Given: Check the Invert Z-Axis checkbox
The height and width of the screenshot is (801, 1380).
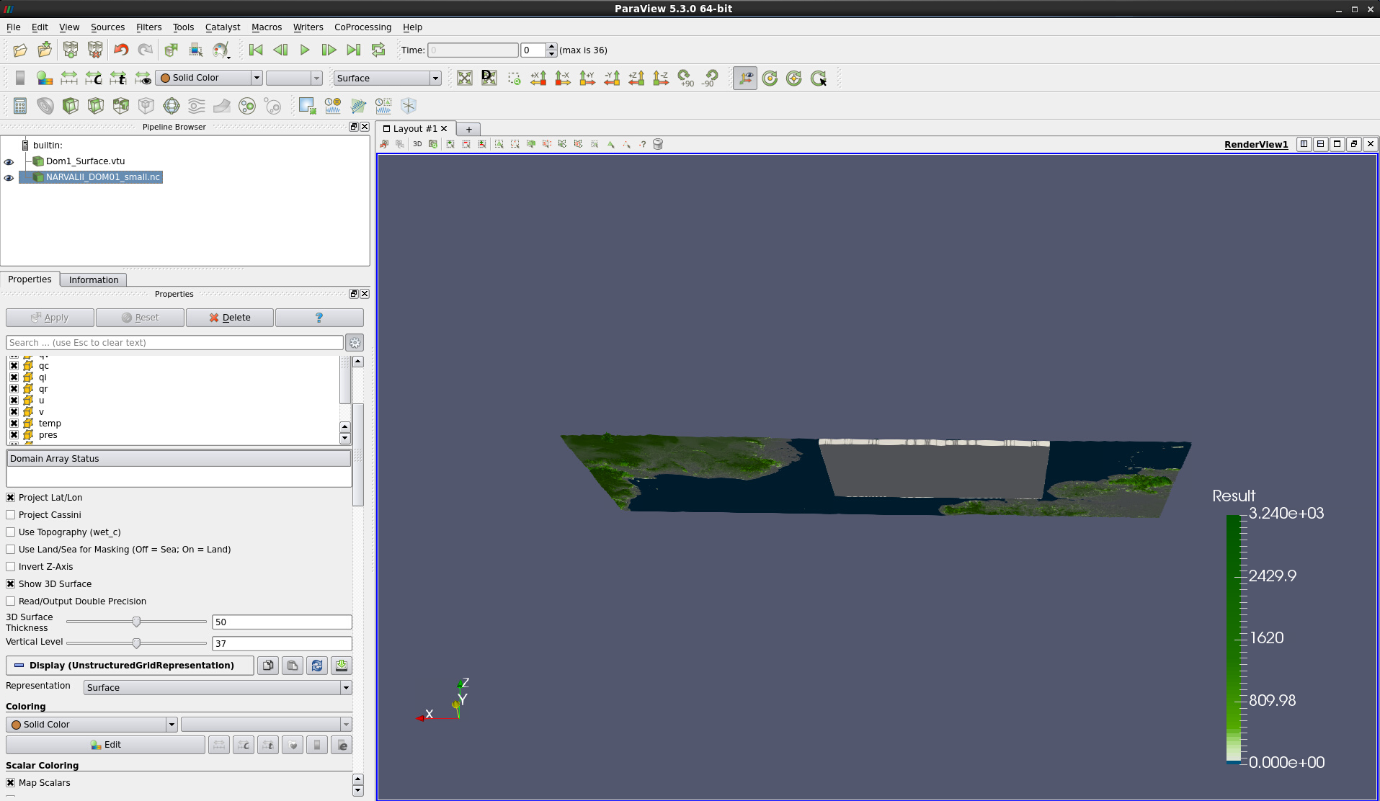Looking at the screenshot, I should [x=11, y=567].
